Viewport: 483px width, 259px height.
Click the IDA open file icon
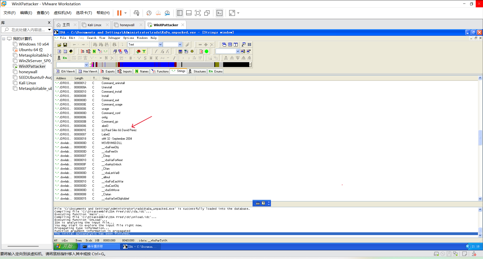coord(59,45)
